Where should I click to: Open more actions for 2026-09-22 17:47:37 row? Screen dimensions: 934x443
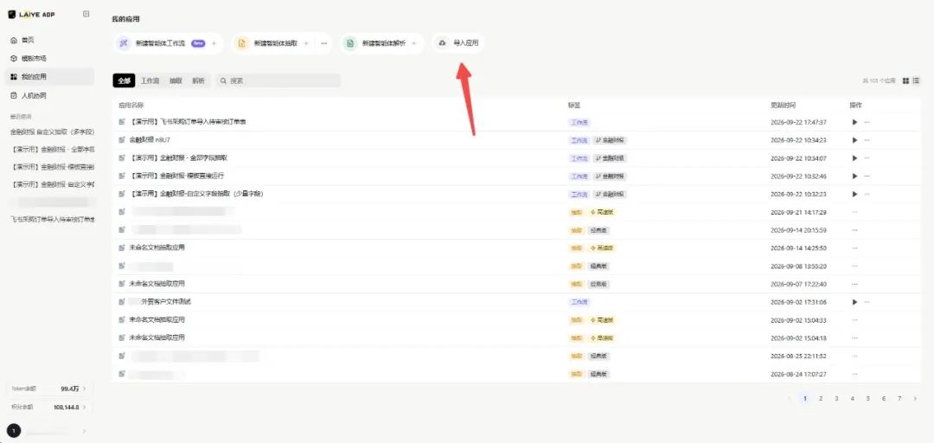(x=867, y=122)
